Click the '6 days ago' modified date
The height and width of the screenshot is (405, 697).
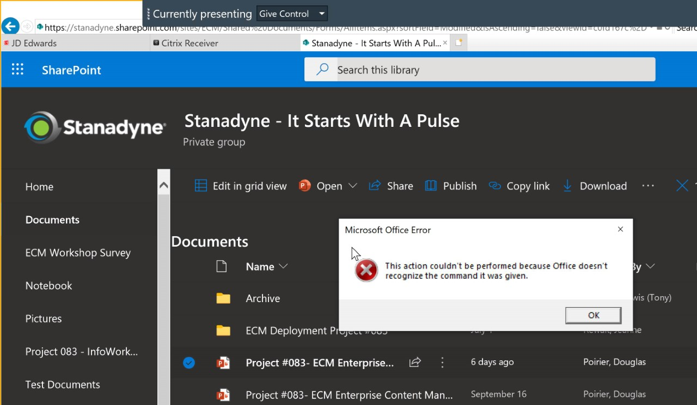[492, 362]
